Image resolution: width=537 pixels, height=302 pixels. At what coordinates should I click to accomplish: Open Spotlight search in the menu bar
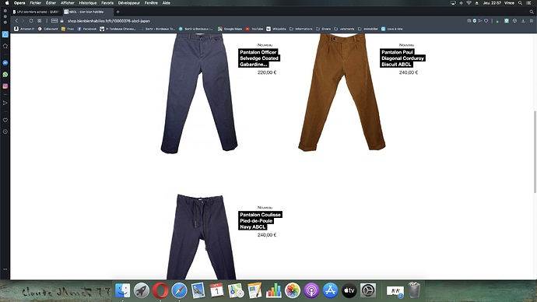click(520, 3)
